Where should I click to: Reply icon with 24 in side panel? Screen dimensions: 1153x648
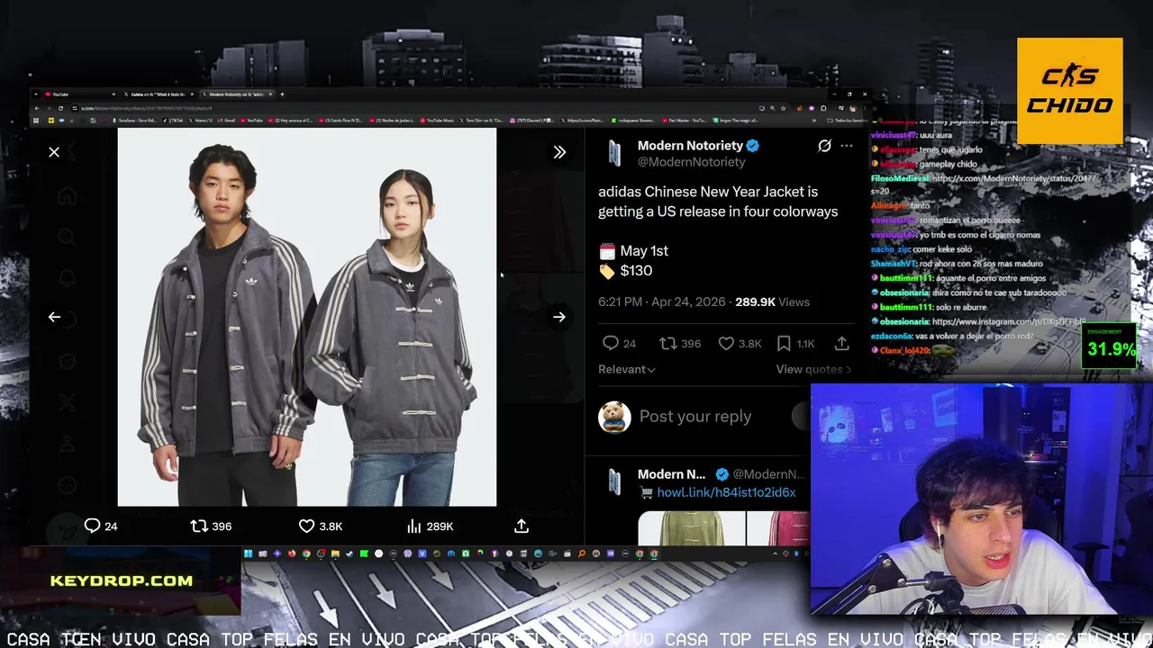610,343
